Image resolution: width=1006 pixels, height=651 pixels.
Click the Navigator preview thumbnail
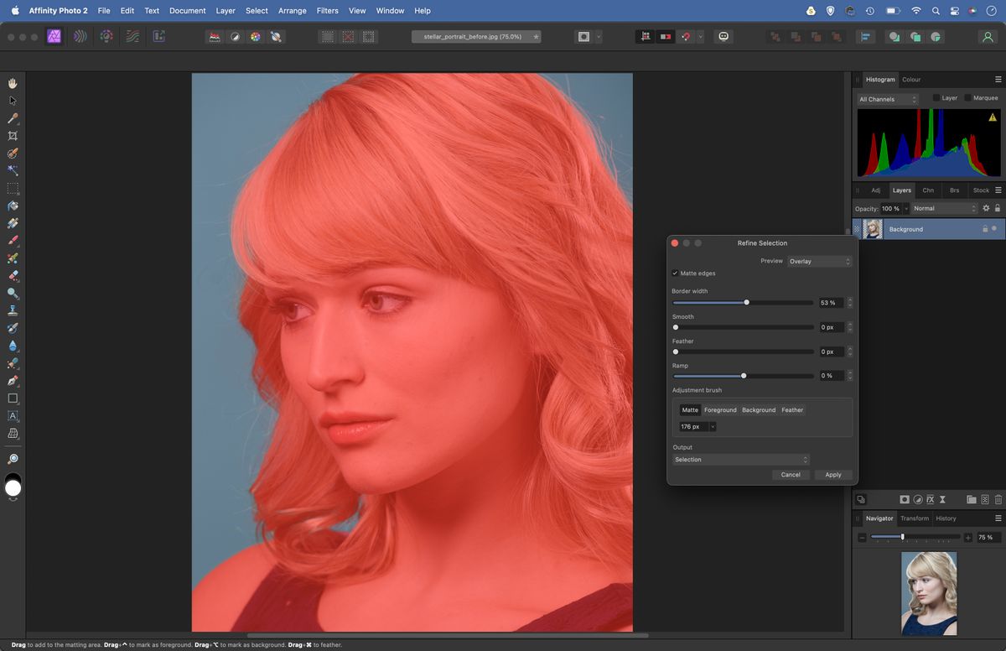(x=930, y=593)
